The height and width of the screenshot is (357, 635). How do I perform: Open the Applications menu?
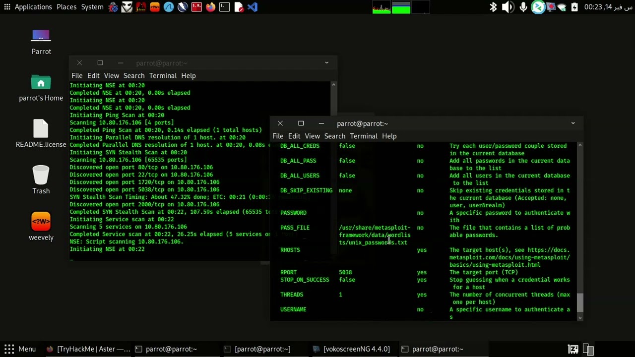click(33, 7)
